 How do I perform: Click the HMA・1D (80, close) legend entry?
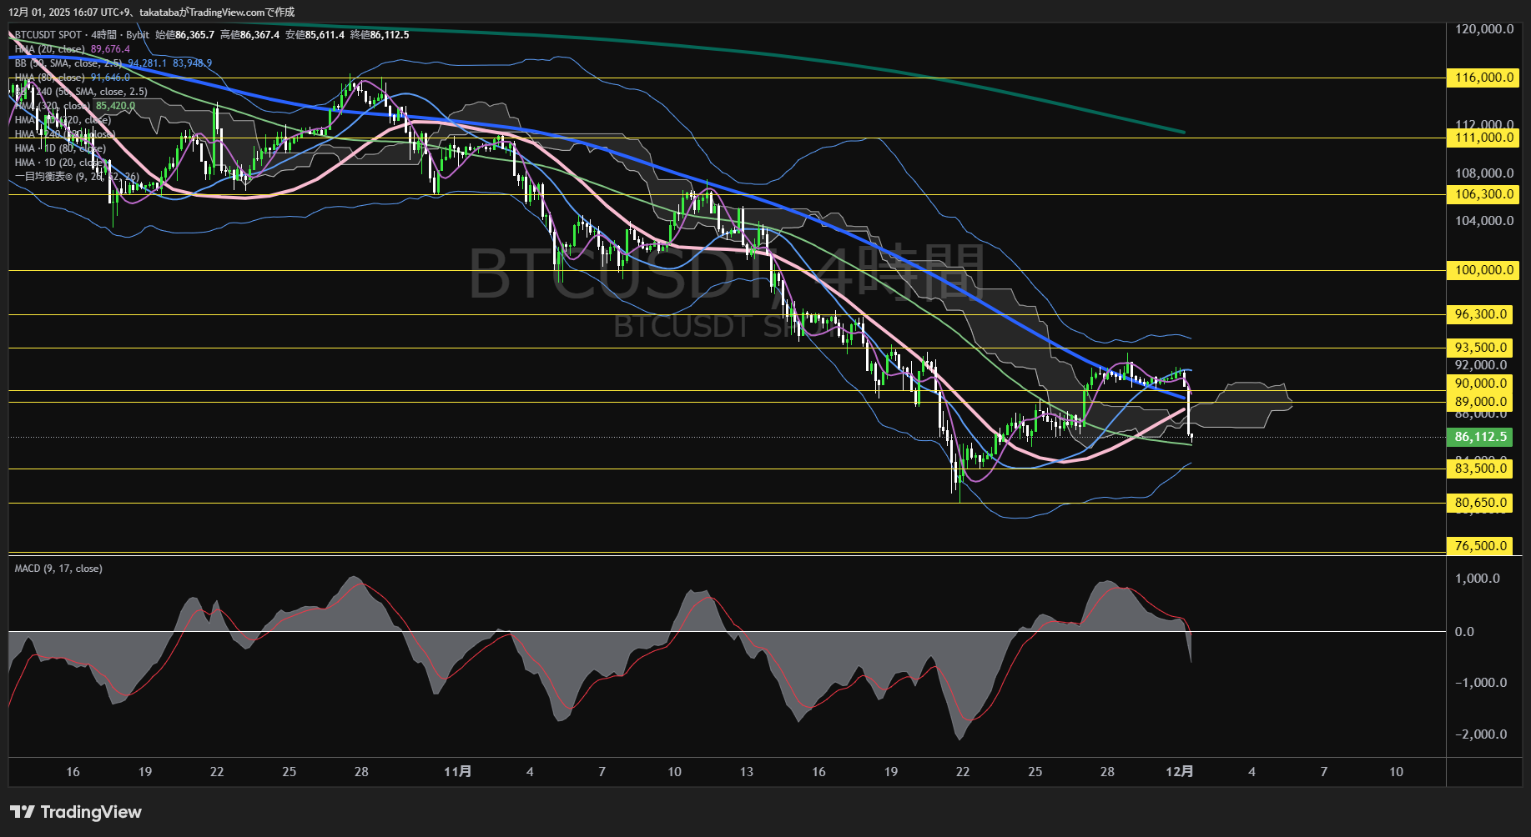pos(58,148)
